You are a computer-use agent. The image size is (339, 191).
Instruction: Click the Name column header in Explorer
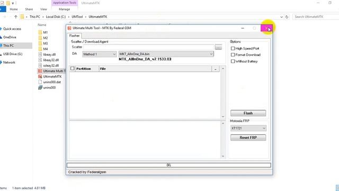coord(42,25)
